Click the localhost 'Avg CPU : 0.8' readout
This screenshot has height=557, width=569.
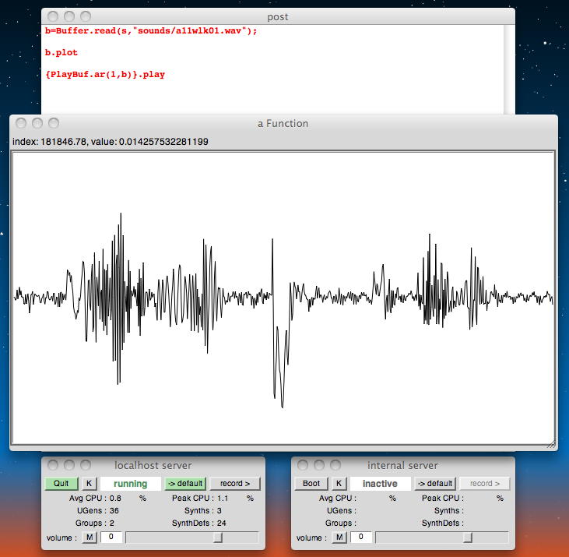click(x=95, y=498)
